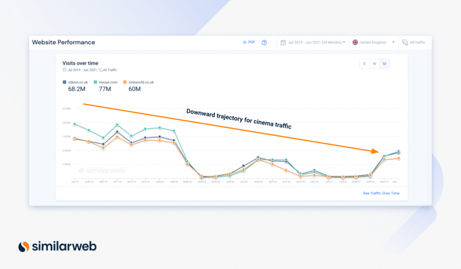The image size is (461, 269).
Task: Click the small calendar icon under Visits over time
Action: (x=64, y=70)
